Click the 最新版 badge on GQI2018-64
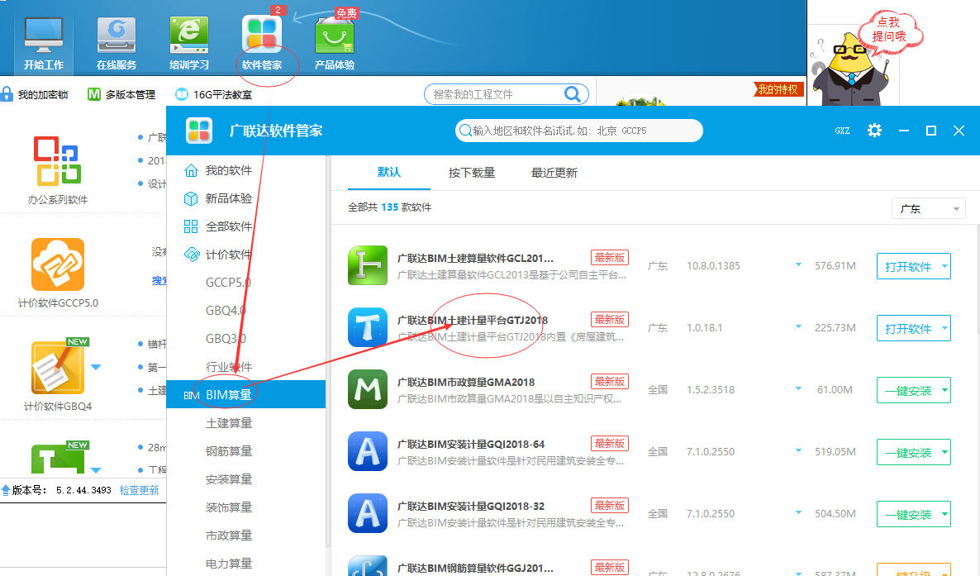Viewport: 980px width, 576px height. 609,444
